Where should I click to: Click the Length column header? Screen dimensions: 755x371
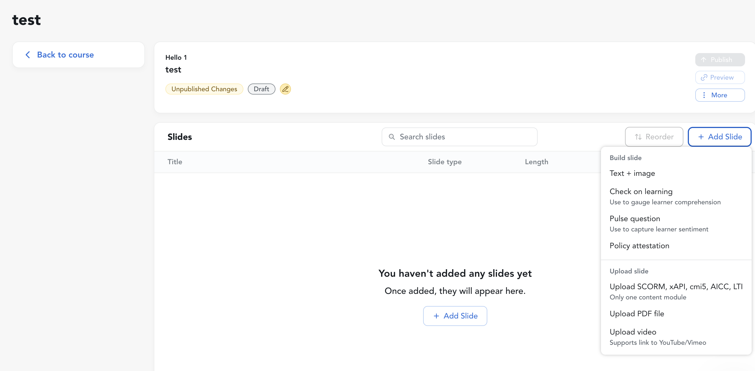click(536, 162)
